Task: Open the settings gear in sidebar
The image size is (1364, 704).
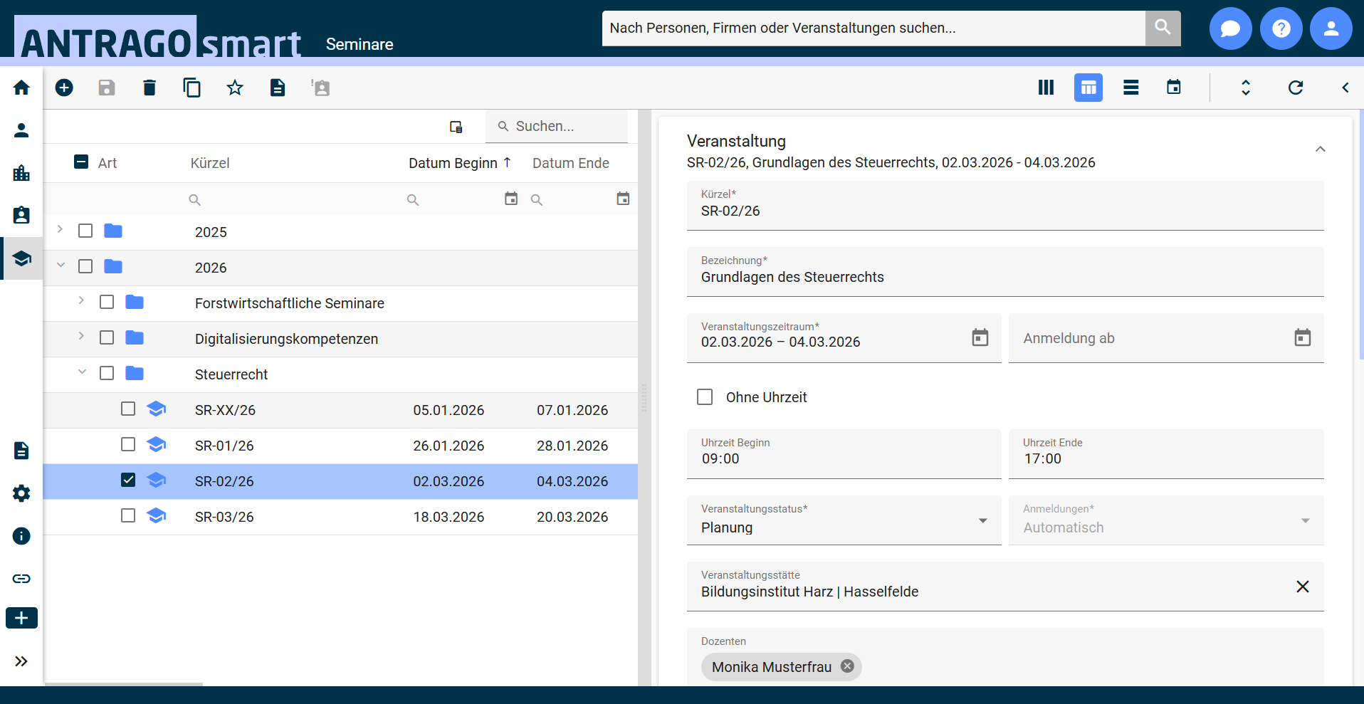Action: coord(21,493)
